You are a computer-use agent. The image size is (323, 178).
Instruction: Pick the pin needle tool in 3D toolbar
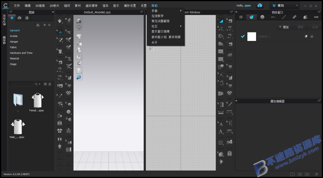[x=60, y=96]
